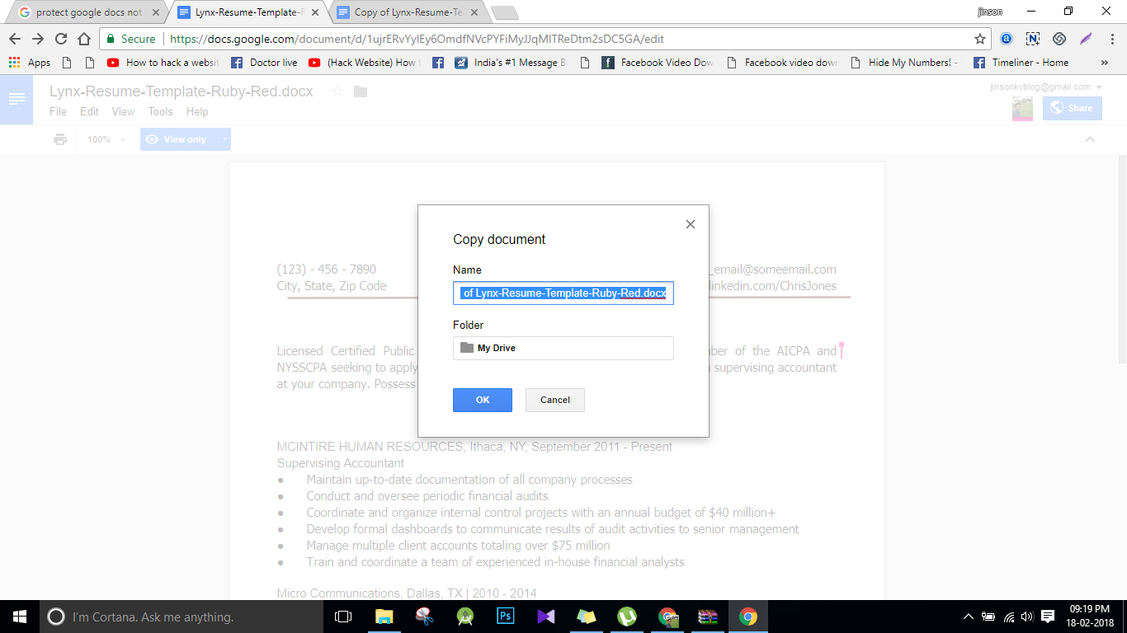Show more bookmarks overflow chevron
This screenshot has height=633, width=1127.
pos(1105,63)
